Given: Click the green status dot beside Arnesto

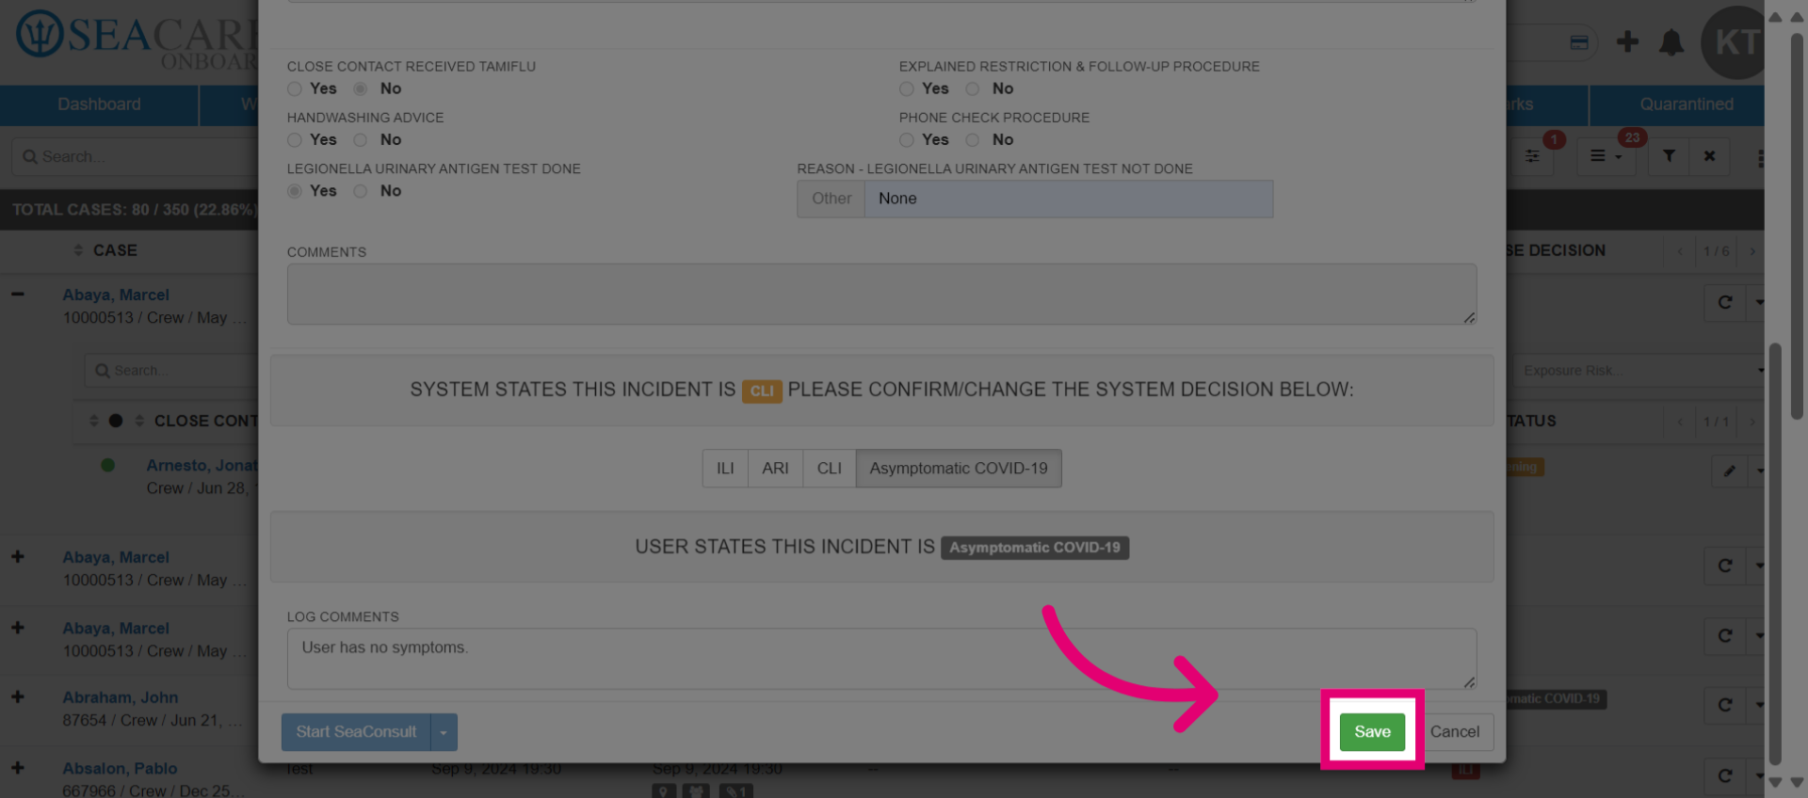Looking at the screenshot, I should (x=108, y=465).
